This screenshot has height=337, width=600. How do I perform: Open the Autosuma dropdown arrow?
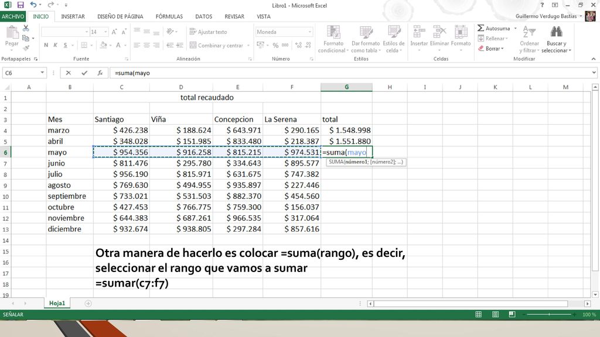coord(515,28)
